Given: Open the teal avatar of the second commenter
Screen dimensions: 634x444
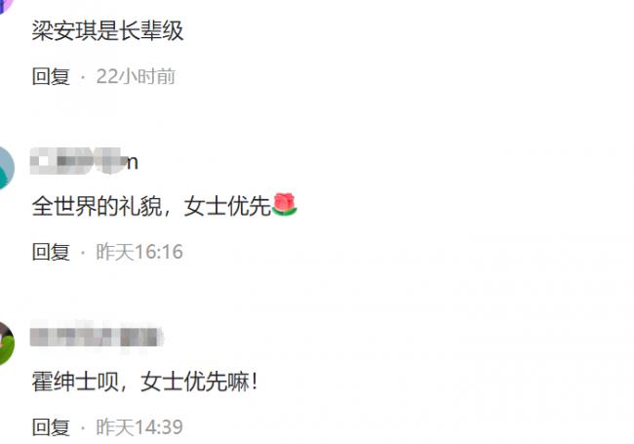Looking at the screenshot, I should pyautogui.click(x=7, y=168).
